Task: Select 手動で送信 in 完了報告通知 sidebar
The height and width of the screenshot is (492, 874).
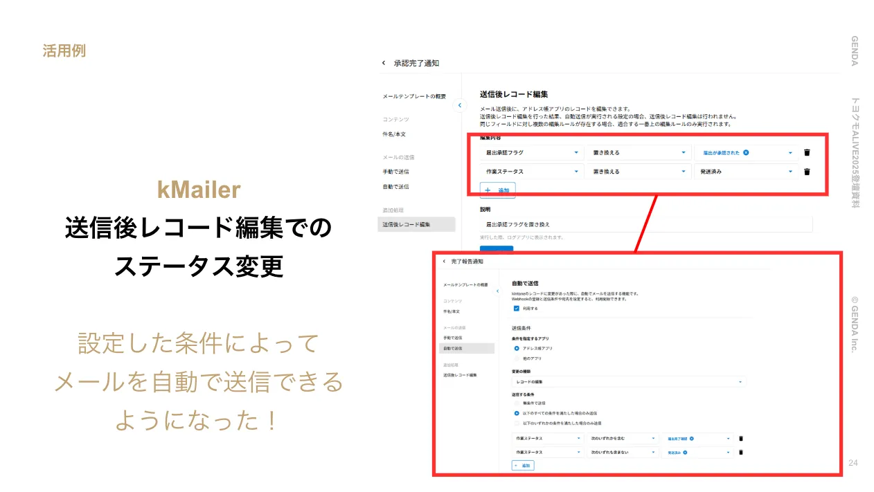Action: click(453, 338)
